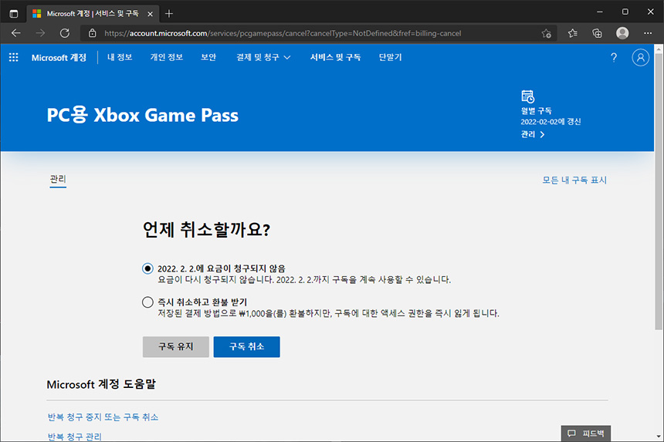Click the browser forward arrow
This screenshot has height=442, width=664.
pos(40,33)
